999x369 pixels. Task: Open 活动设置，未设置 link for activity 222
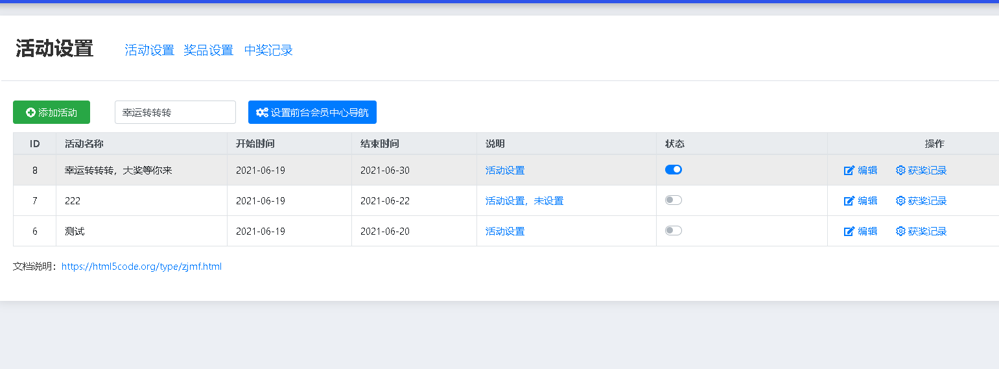point(524,201)
